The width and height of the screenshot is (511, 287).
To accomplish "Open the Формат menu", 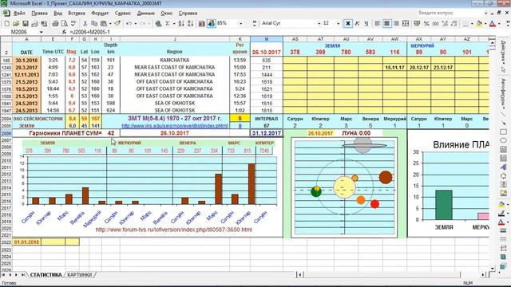I will click(x=100, y=14).
